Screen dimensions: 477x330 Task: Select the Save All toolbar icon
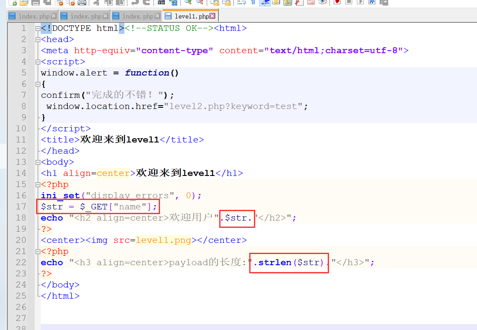46,3
